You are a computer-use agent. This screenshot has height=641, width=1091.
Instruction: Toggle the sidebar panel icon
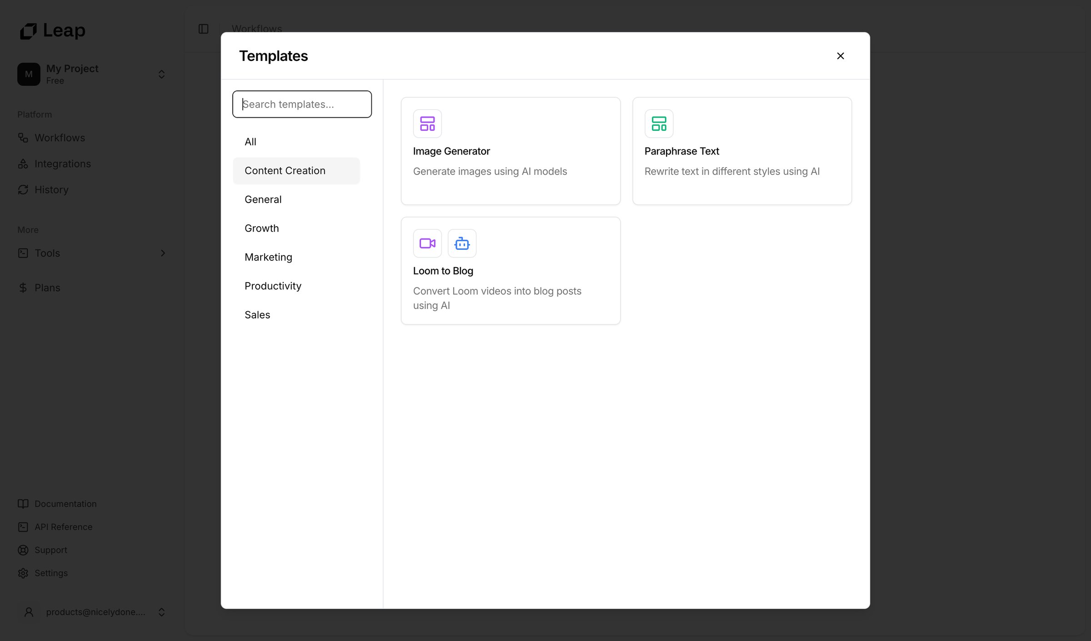(203, 29)
